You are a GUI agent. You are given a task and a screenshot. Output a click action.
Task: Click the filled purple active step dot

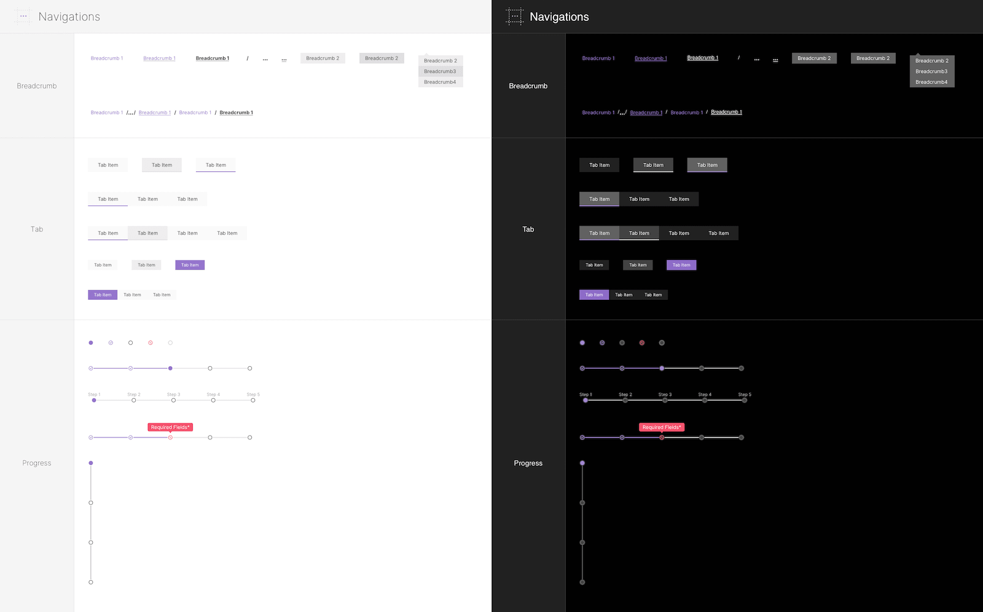tap(91, 343)
